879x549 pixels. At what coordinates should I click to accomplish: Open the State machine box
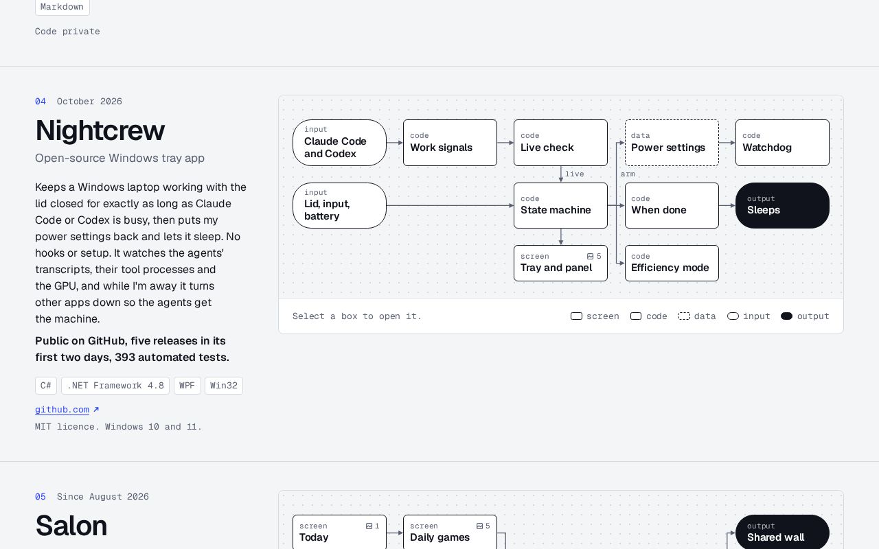[x=560, y=205]
